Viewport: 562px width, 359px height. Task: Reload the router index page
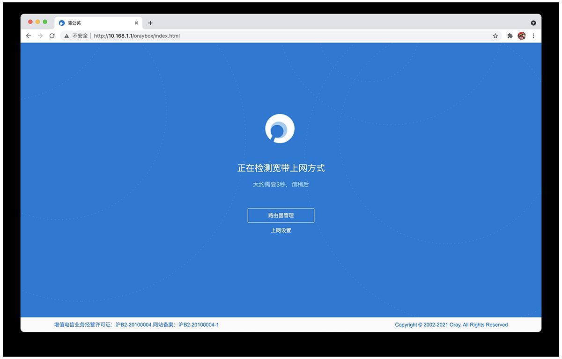pyautogui.click(x=52, y=36)
